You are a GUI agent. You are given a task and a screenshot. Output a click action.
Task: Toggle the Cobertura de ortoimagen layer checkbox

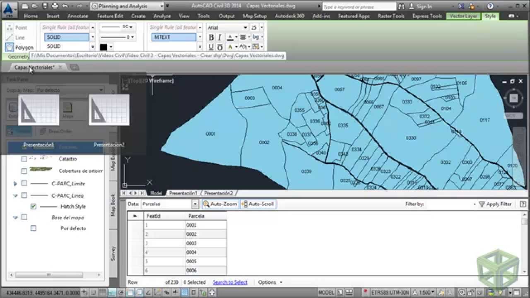tap(24, 171)
